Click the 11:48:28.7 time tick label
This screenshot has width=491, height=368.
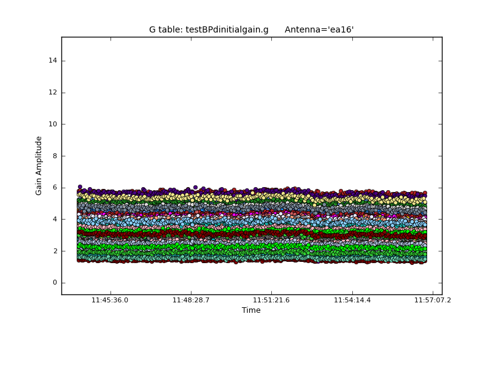191,301
